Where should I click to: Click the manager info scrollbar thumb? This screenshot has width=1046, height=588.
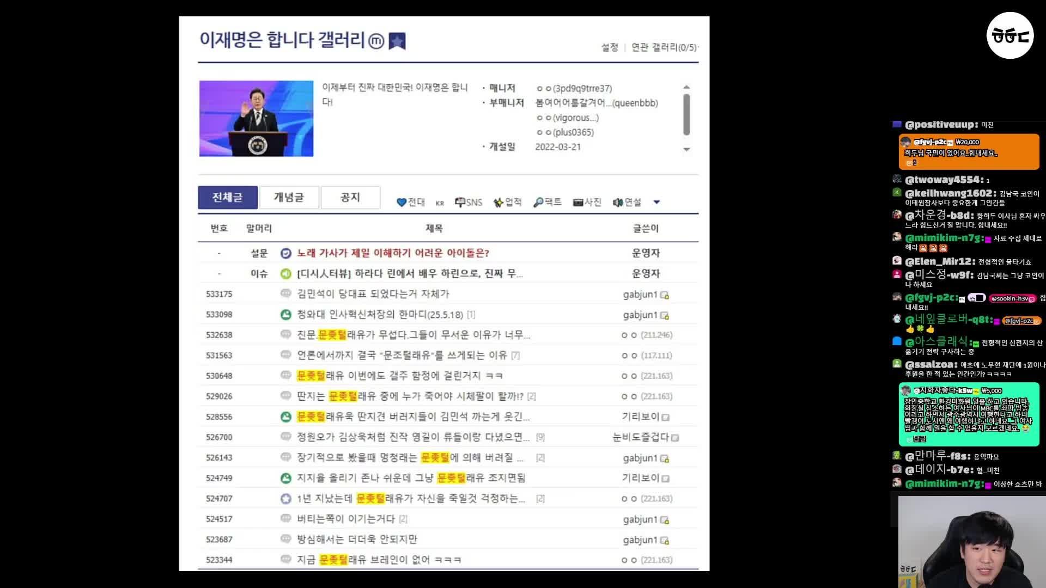point(686,114)
